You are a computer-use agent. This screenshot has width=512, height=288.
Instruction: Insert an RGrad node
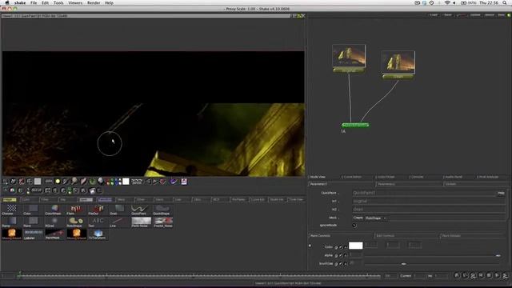[54, 222]
